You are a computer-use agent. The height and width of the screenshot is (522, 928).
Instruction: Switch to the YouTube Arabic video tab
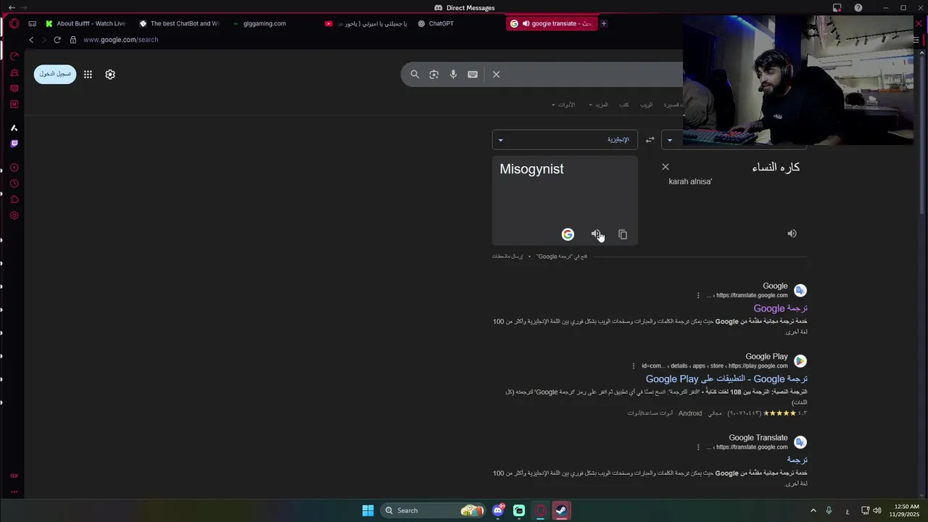(x=366, y=23)
